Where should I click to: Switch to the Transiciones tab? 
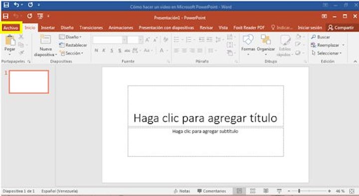pyautogui.click(x=91, y=28)
